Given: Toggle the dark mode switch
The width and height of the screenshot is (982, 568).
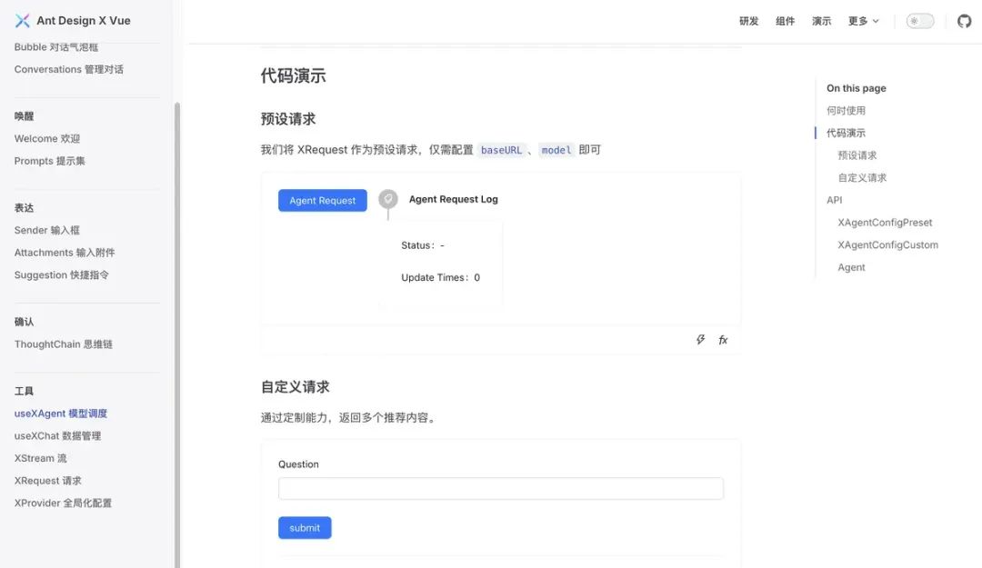Looking at the screenshot, I should [x=920, y=21].
